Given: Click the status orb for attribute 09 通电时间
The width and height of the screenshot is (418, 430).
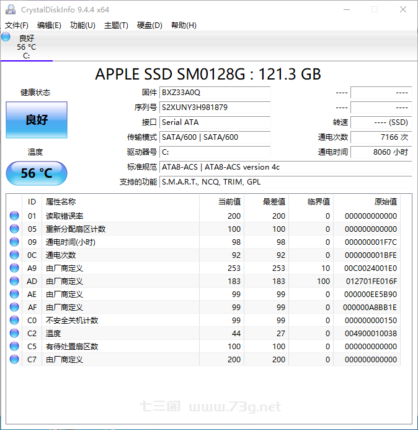Looking at the screenshot, I should pyautogui.click(x=14, y=242).
